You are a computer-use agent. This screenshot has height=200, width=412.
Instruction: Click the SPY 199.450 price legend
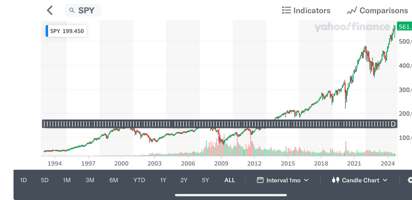pyautogui.click(x=67, y=31)
